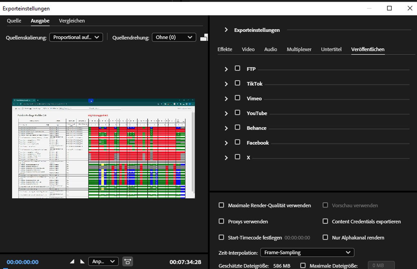Screen dimensions: 417x269
Task: Open the Quellendrehung dropdown
Action: (174, 37)
